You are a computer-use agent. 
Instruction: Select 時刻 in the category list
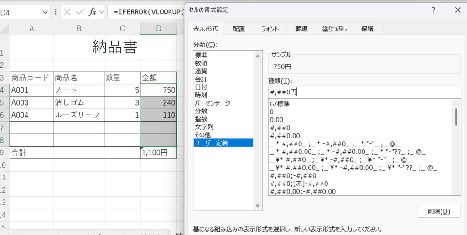(x=223, y=95)
